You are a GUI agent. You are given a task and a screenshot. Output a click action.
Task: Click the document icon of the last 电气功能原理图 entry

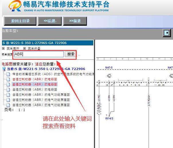[8, 105]
